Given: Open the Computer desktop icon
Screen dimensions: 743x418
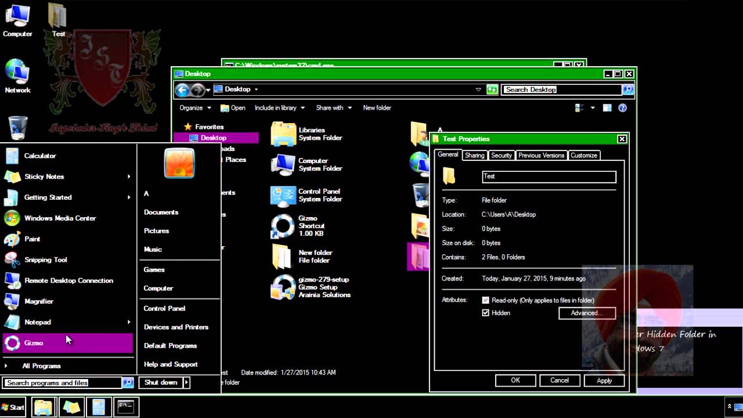Looking at the screenshot, I should click(x=17, y=21).
